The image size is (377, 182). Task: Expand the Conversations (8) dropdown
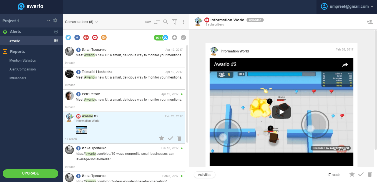(81, 22)
